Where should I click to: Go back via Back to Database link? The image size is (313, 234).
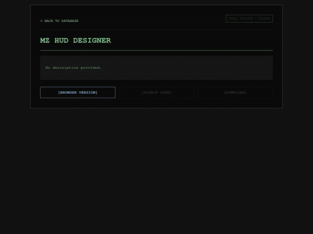coord(59,21)
